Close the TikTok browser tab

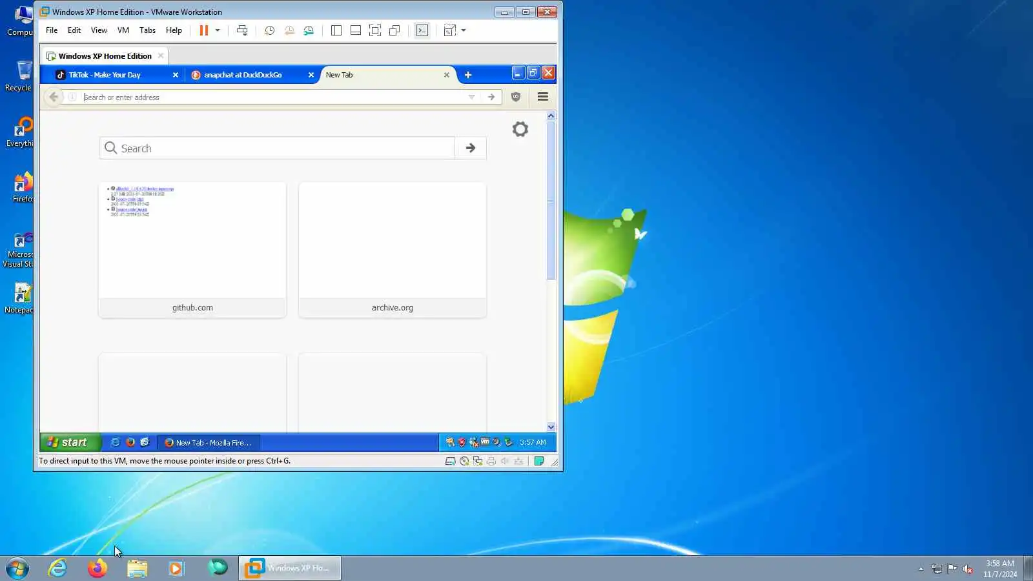coord(175,75)
